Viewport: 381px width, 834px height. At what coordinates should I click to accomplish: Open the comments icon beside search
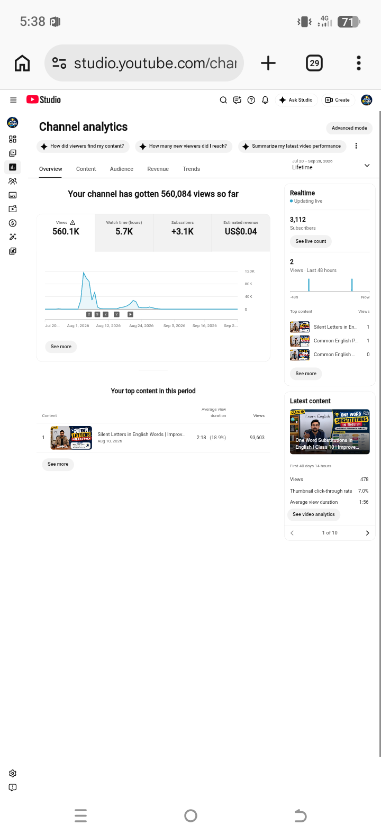point(237,99)
